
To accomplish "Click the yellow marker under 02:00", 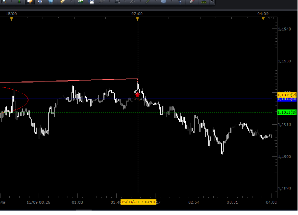I will [x=137, y=19].
